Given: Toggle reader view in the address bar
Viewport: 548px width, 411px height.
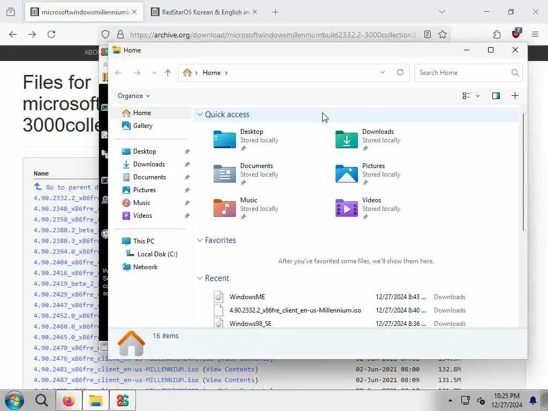Looking at the screenshot, I should click(428, 34).
